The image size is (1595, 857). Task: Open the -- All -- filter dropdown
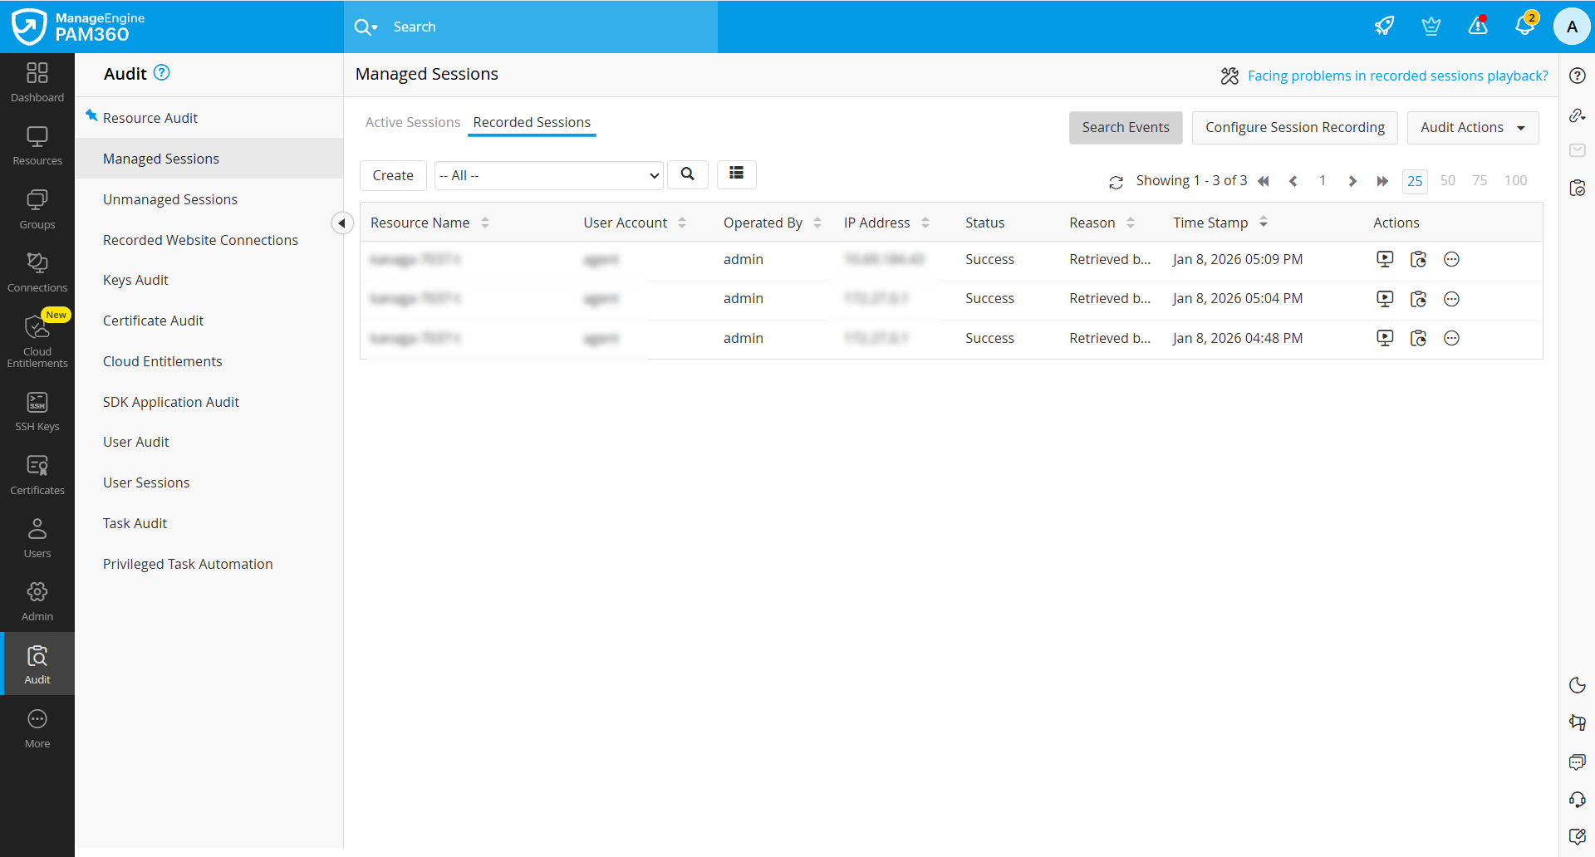point(548,175)
